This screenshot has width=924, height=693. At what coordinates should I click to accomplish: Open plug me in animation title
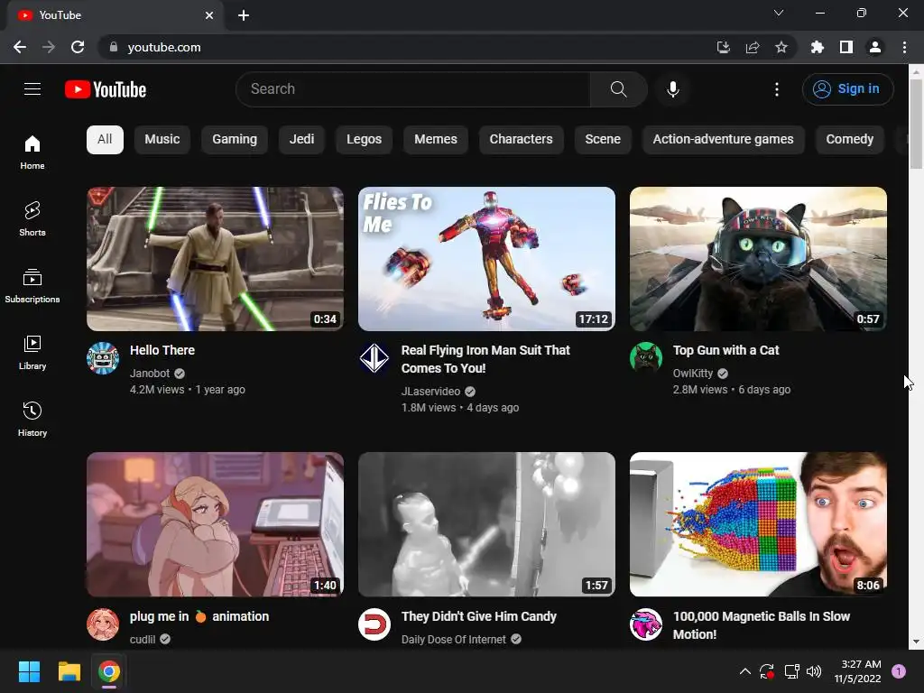199,616
